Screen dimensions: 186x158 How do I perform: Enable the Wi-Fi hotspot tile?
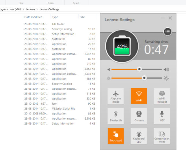click(x=162, y=96)
